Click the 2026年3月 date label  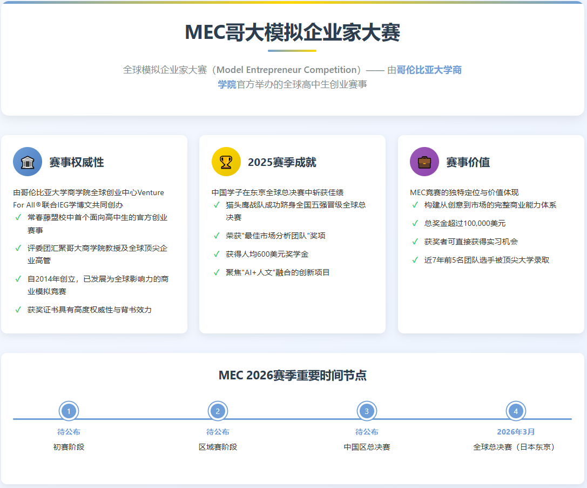pos(516,432)
